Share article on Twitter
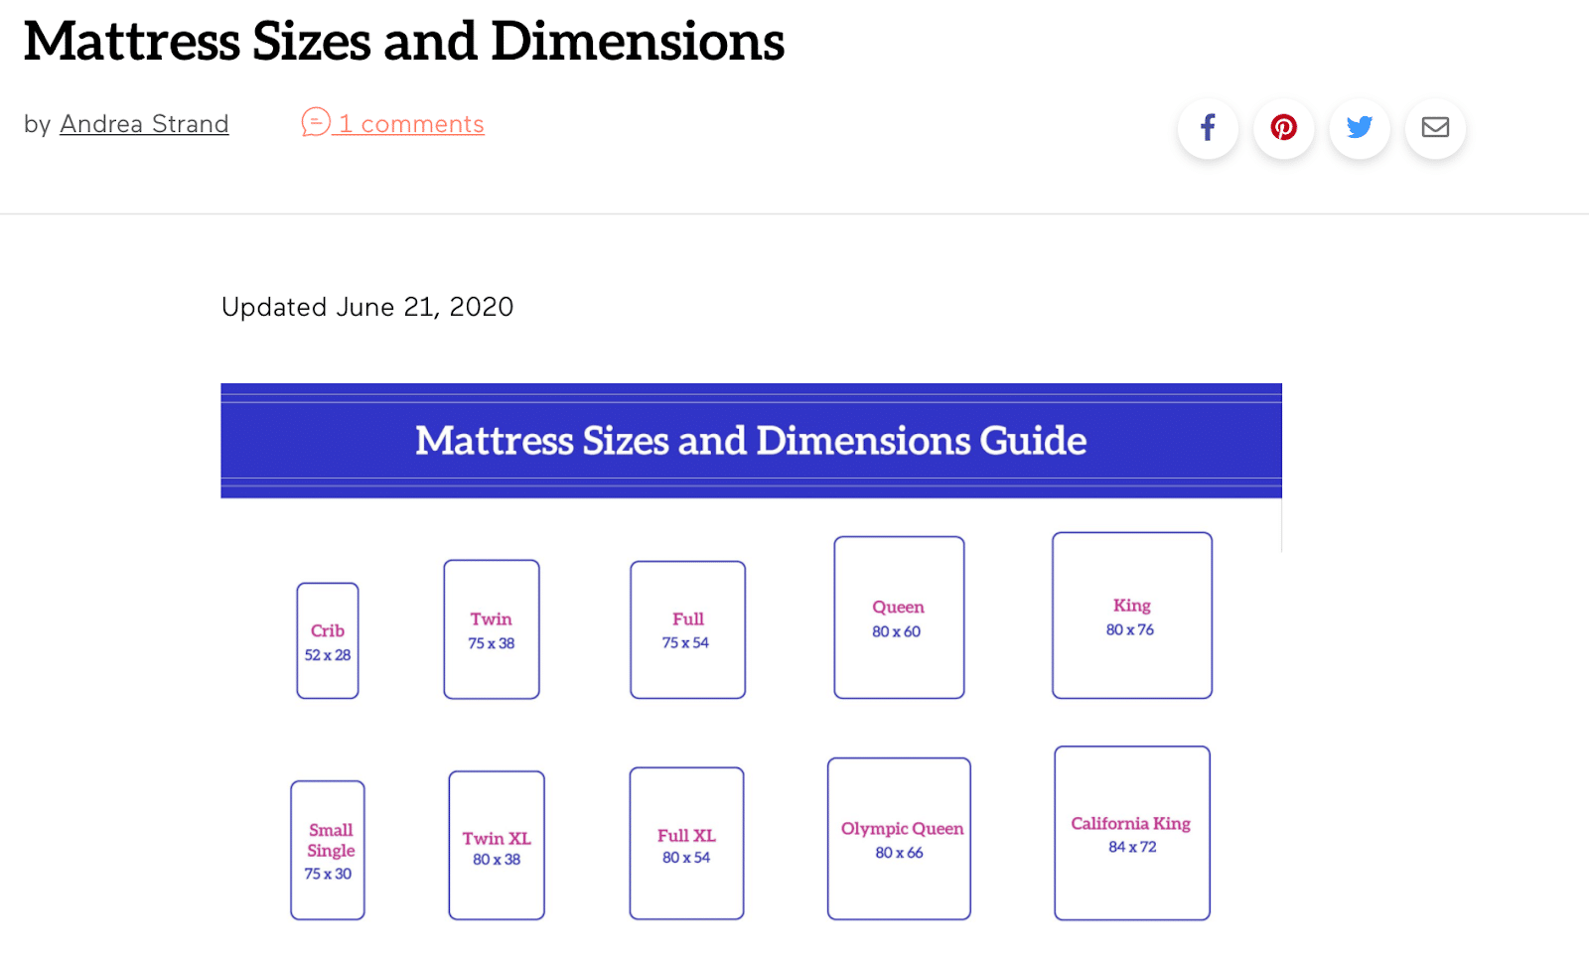1589x962 pixels. 1360,128
